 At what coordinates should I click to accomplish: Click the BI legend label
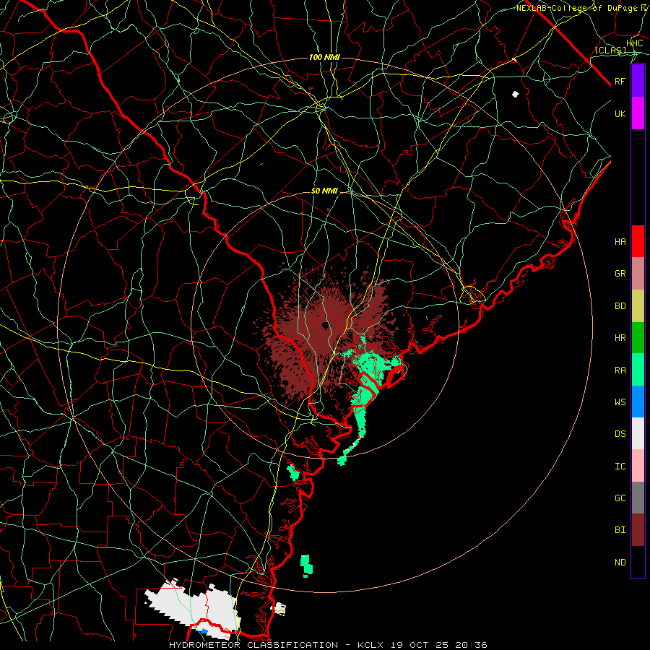click(x=620, y=530)
